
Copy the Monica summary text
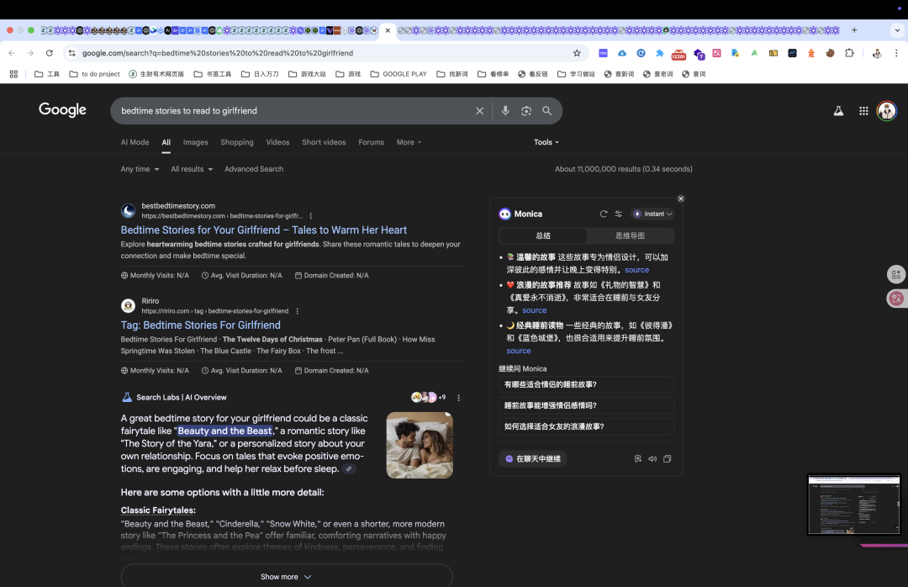(x=667, y=458)
